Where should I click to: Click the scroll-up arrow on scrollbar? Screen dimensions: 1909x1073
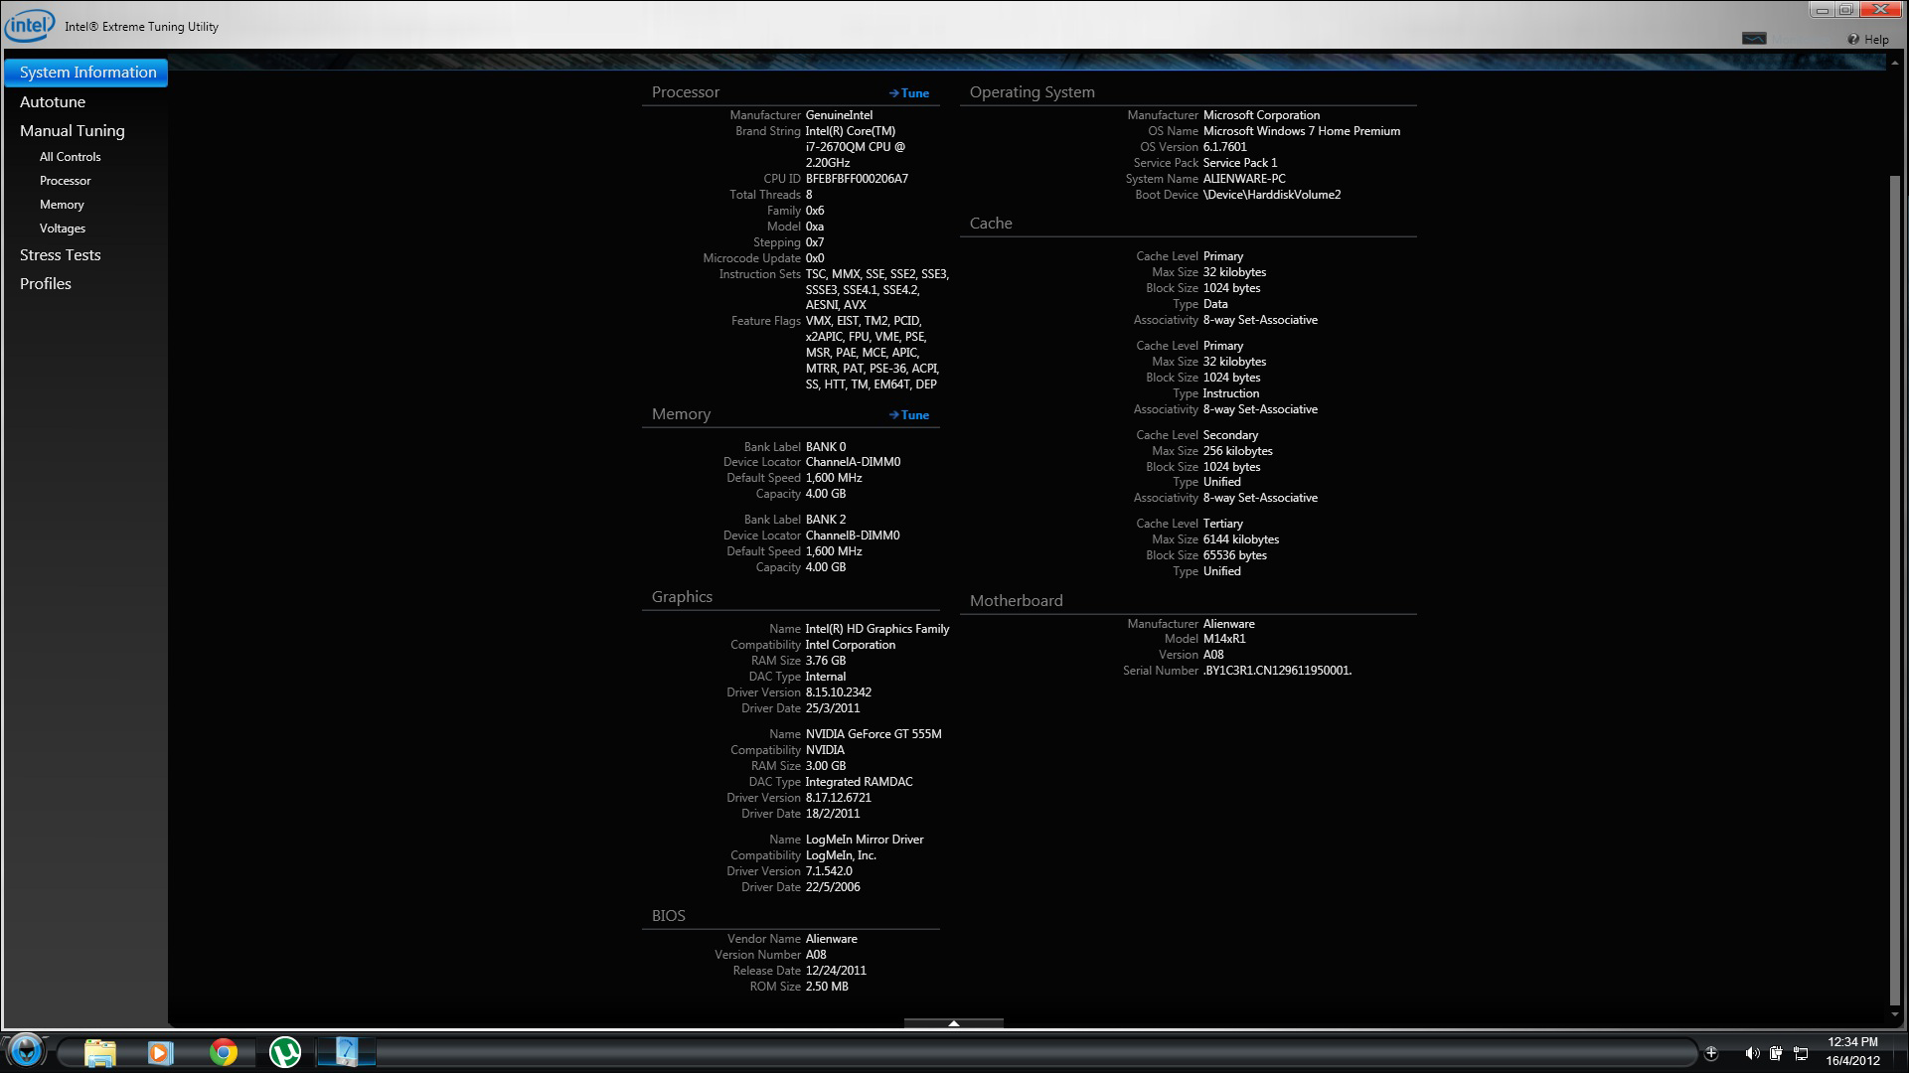[1895, 61]
